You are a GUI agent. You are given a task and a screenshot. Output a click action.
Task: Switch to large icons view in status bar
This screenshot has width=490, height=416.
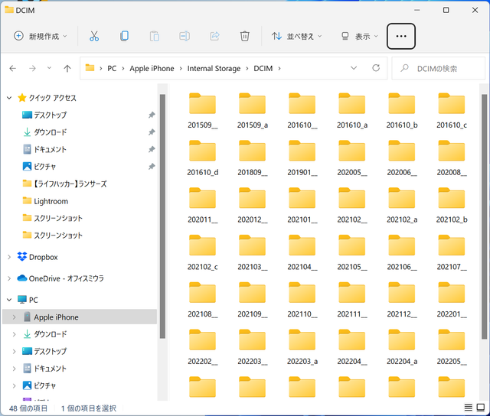(x=480, y=408)
